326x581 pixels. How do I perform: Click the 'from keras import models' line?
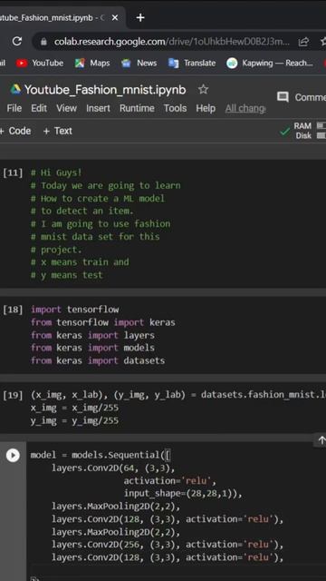tap(92, 348)
